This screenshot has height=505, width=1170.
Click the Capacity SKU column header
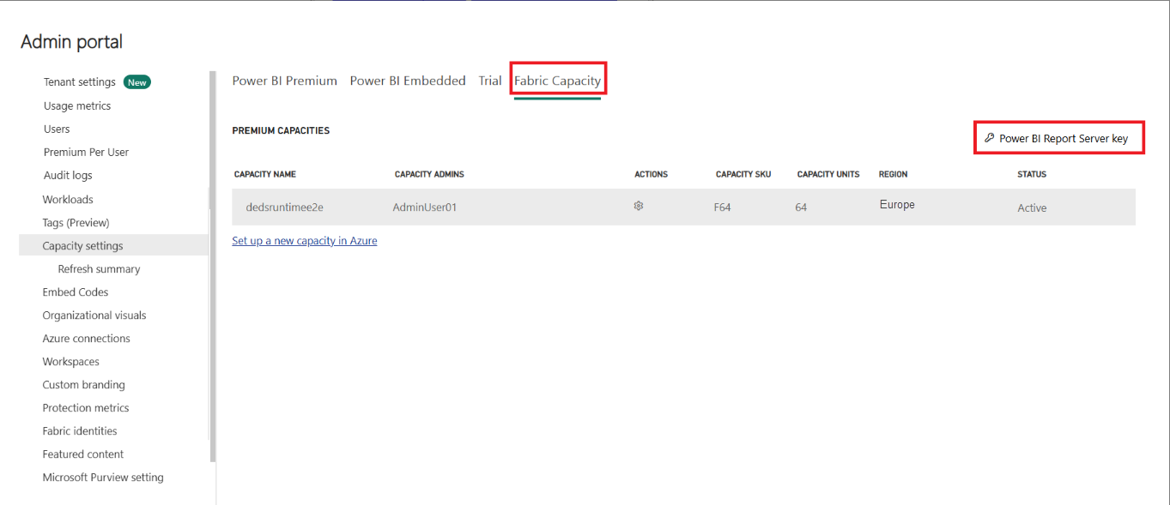click(743, 174)
